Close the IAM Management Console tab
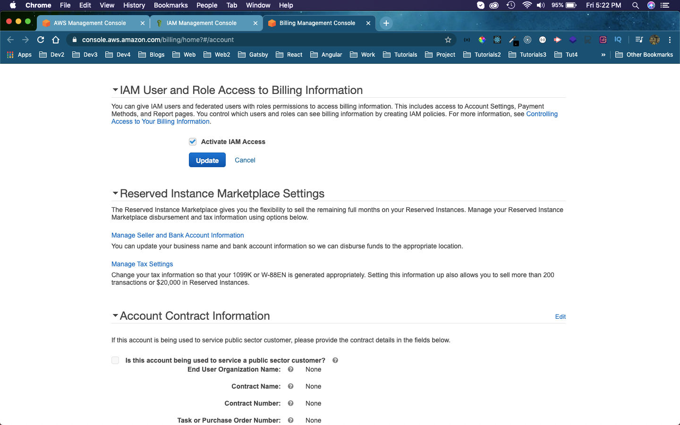This screenshot has width=680, height=425. click(255, 23)
